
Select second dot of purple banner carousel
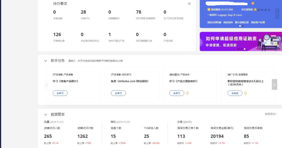coord(242,49)
